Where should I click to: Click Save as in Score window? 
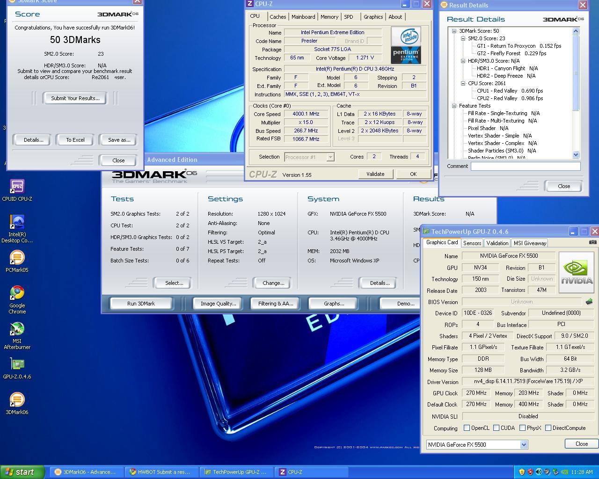(119, 140)
